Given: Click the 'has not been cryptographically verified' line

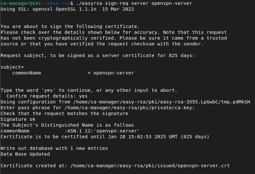Looking at the screenshot, I should pos(113,38).
